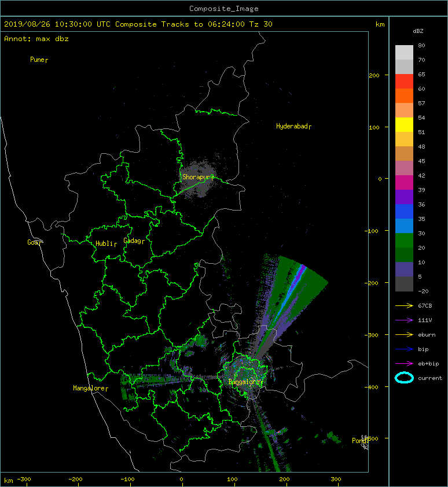Click the dark gray 5 dBZ swatch
The height and width of the screenshot is (487, 448).
coord(404,283)
